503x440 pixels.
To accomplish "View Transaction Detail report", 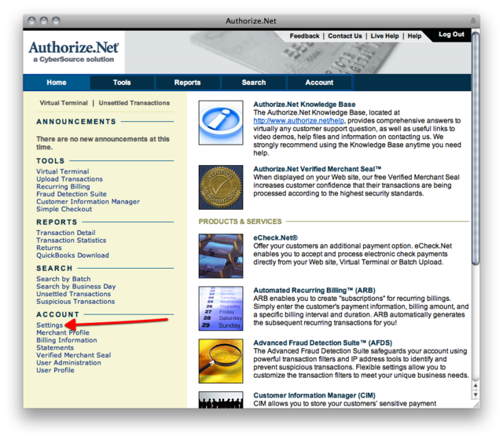I will point(66,233).
